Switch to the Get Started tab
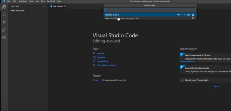 (58, 6)
